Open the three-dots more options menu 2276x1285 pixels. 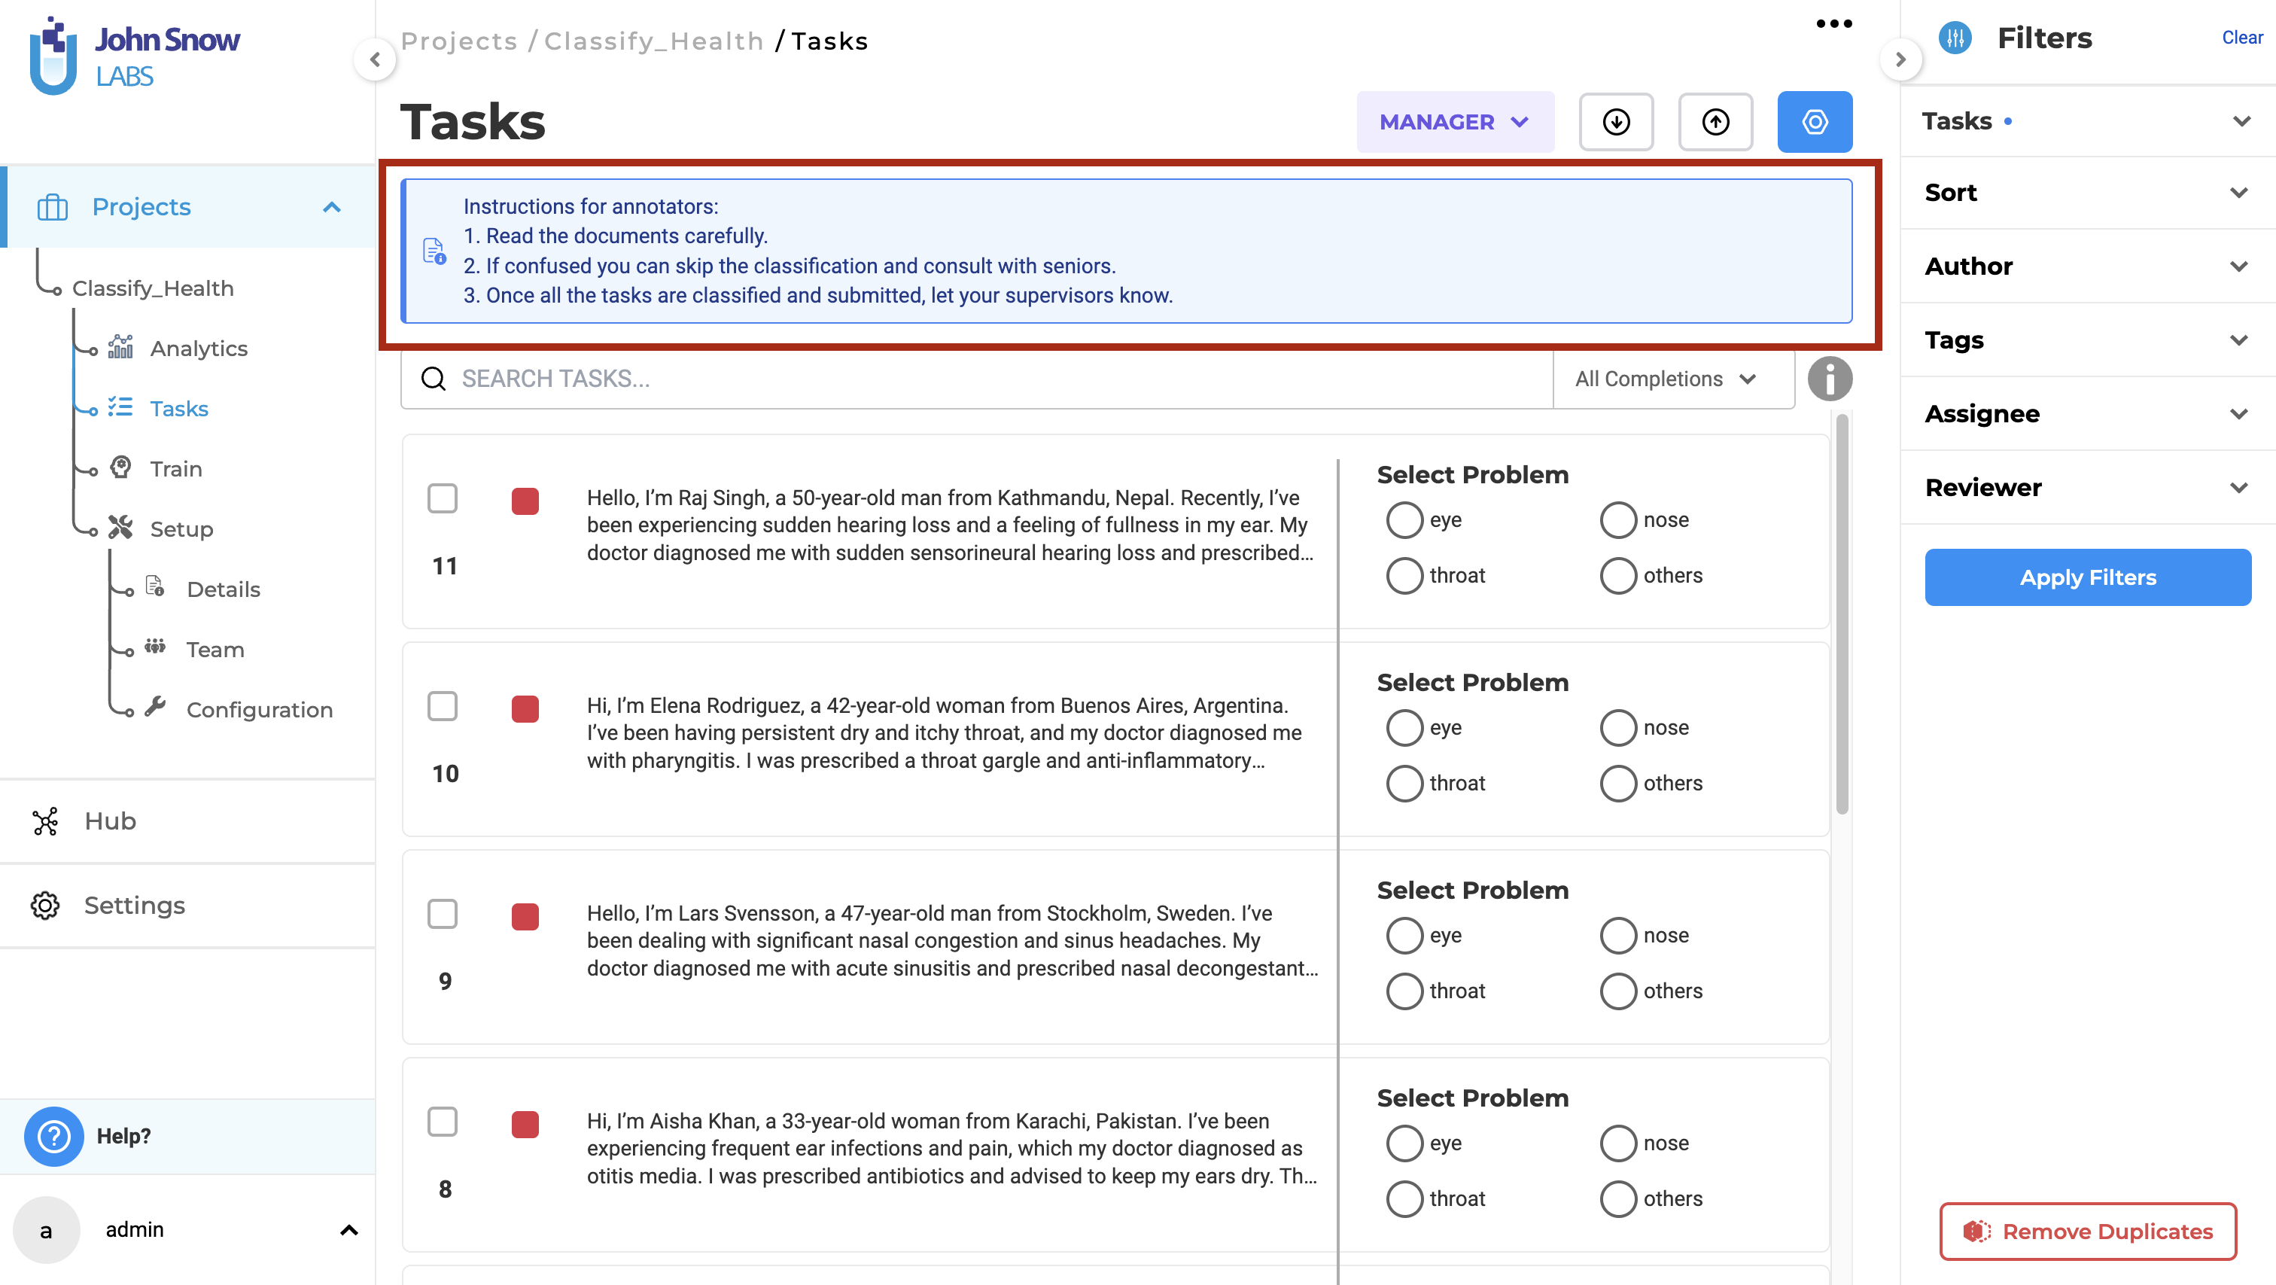[1834, 24]
